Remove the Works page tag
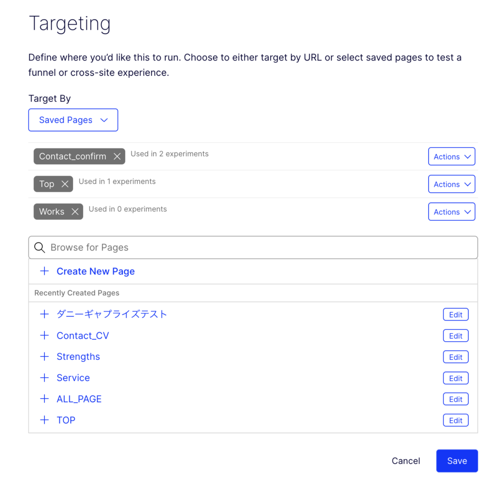Screen dimensions: 503x502 point(75,211)
